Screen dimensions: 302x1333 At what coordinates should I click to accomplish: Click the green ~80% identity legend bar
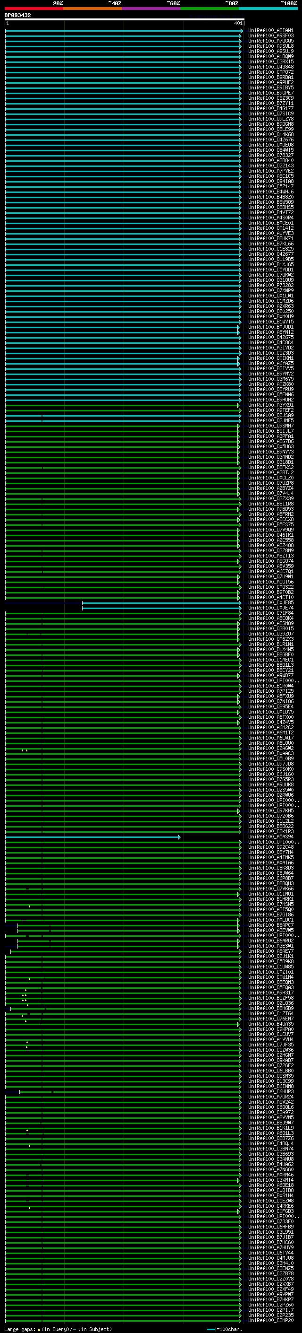[210, 9]
